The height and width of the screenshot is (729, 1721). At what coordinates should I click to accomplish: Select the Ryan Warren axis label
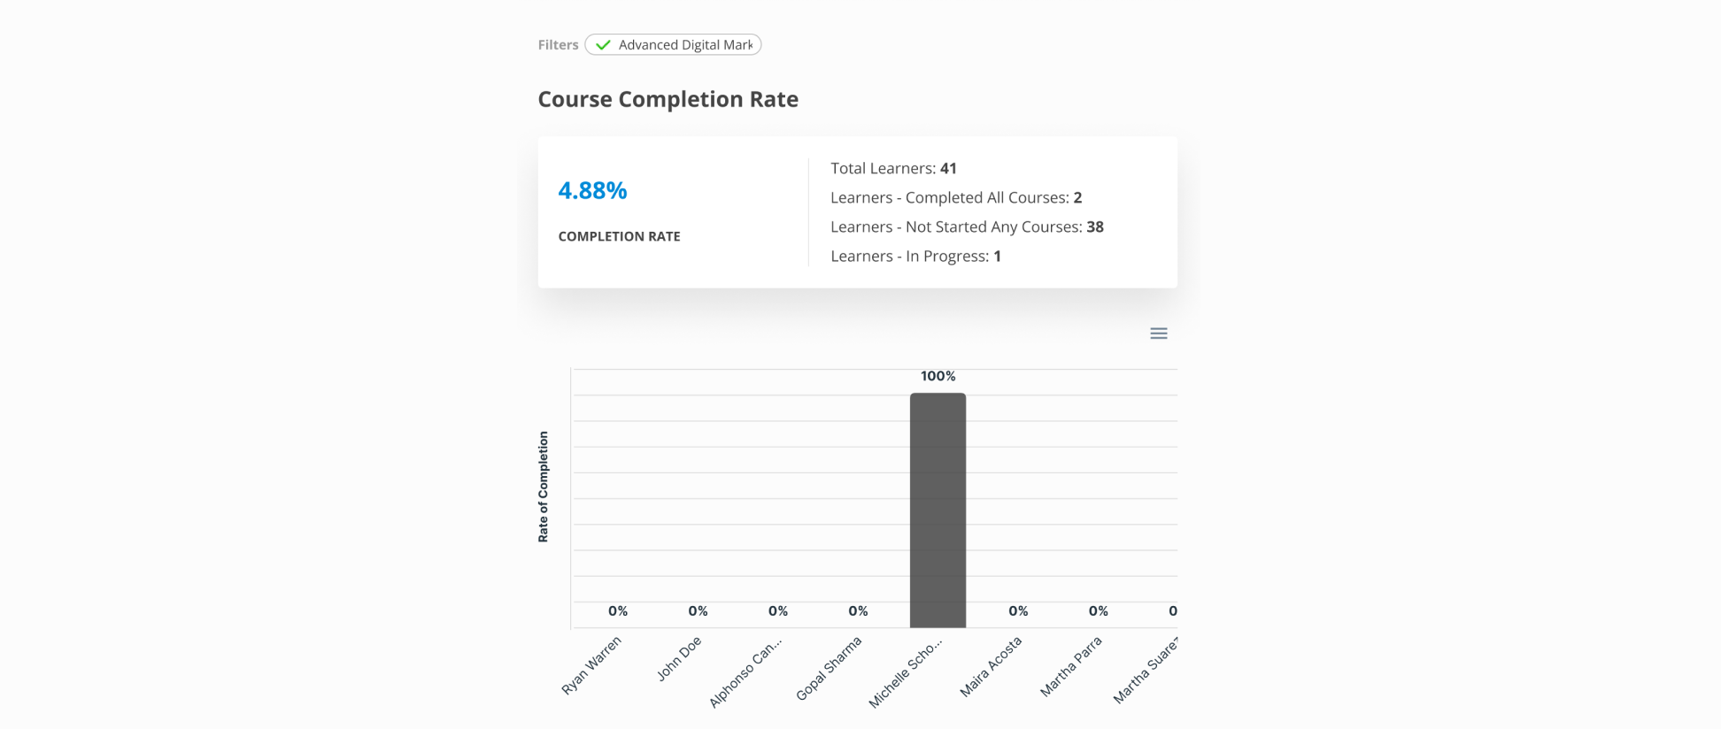click(x=592, y=664)
